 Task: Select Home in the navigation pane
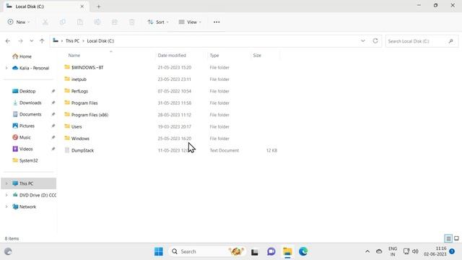[22, 56]
